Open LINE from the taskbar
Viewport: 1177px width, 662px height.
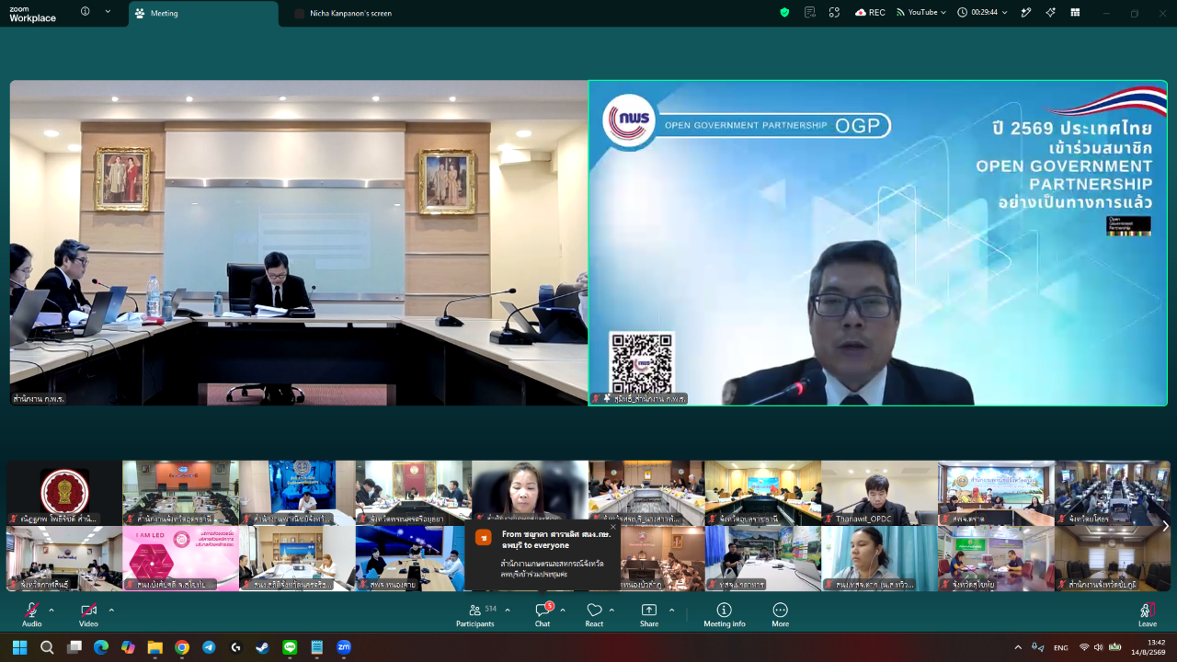[290, 647]
